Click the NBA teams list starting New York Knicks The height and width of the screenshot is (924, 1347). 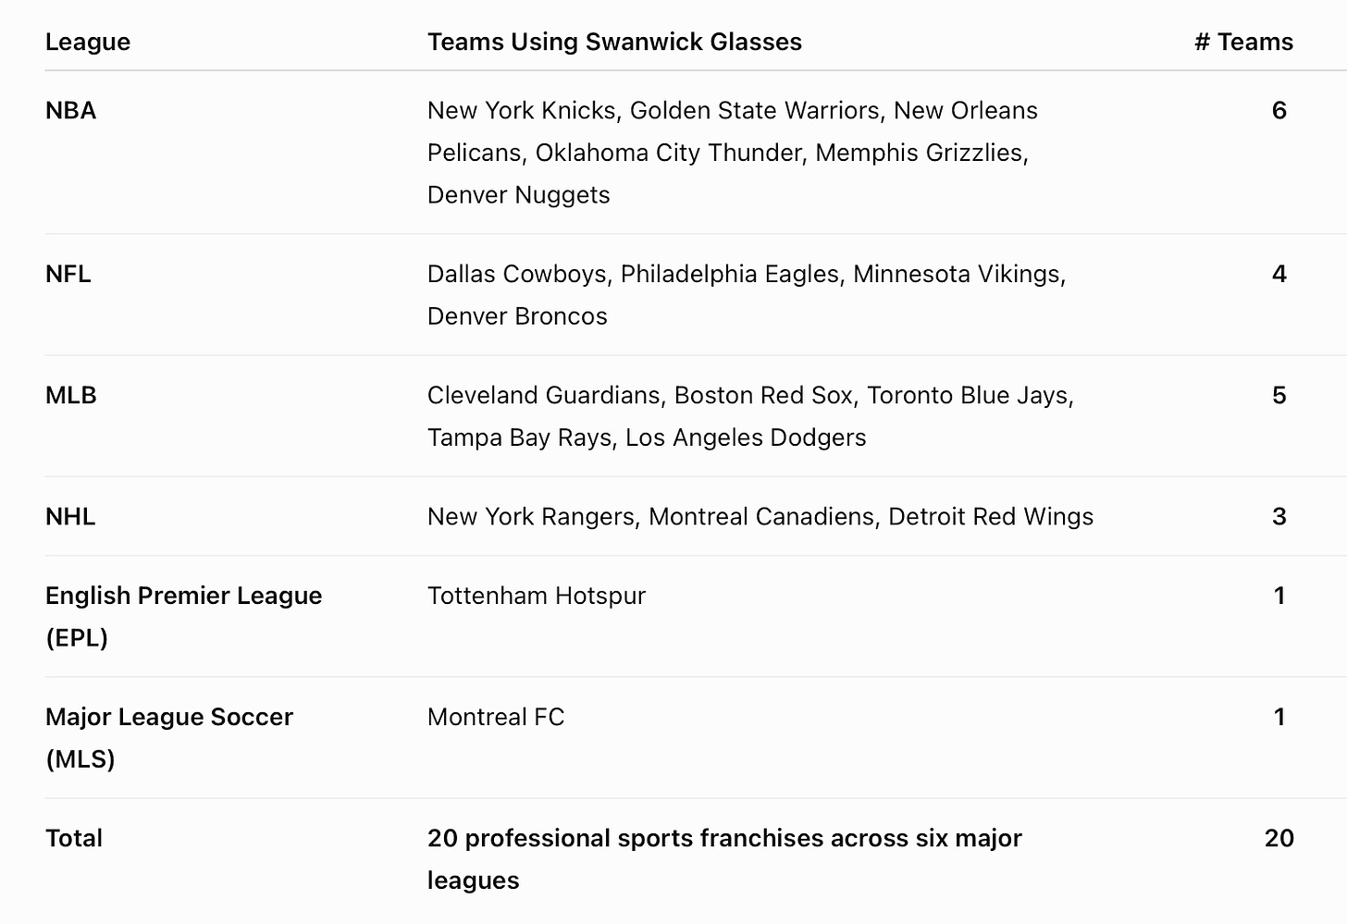[733, 153]
